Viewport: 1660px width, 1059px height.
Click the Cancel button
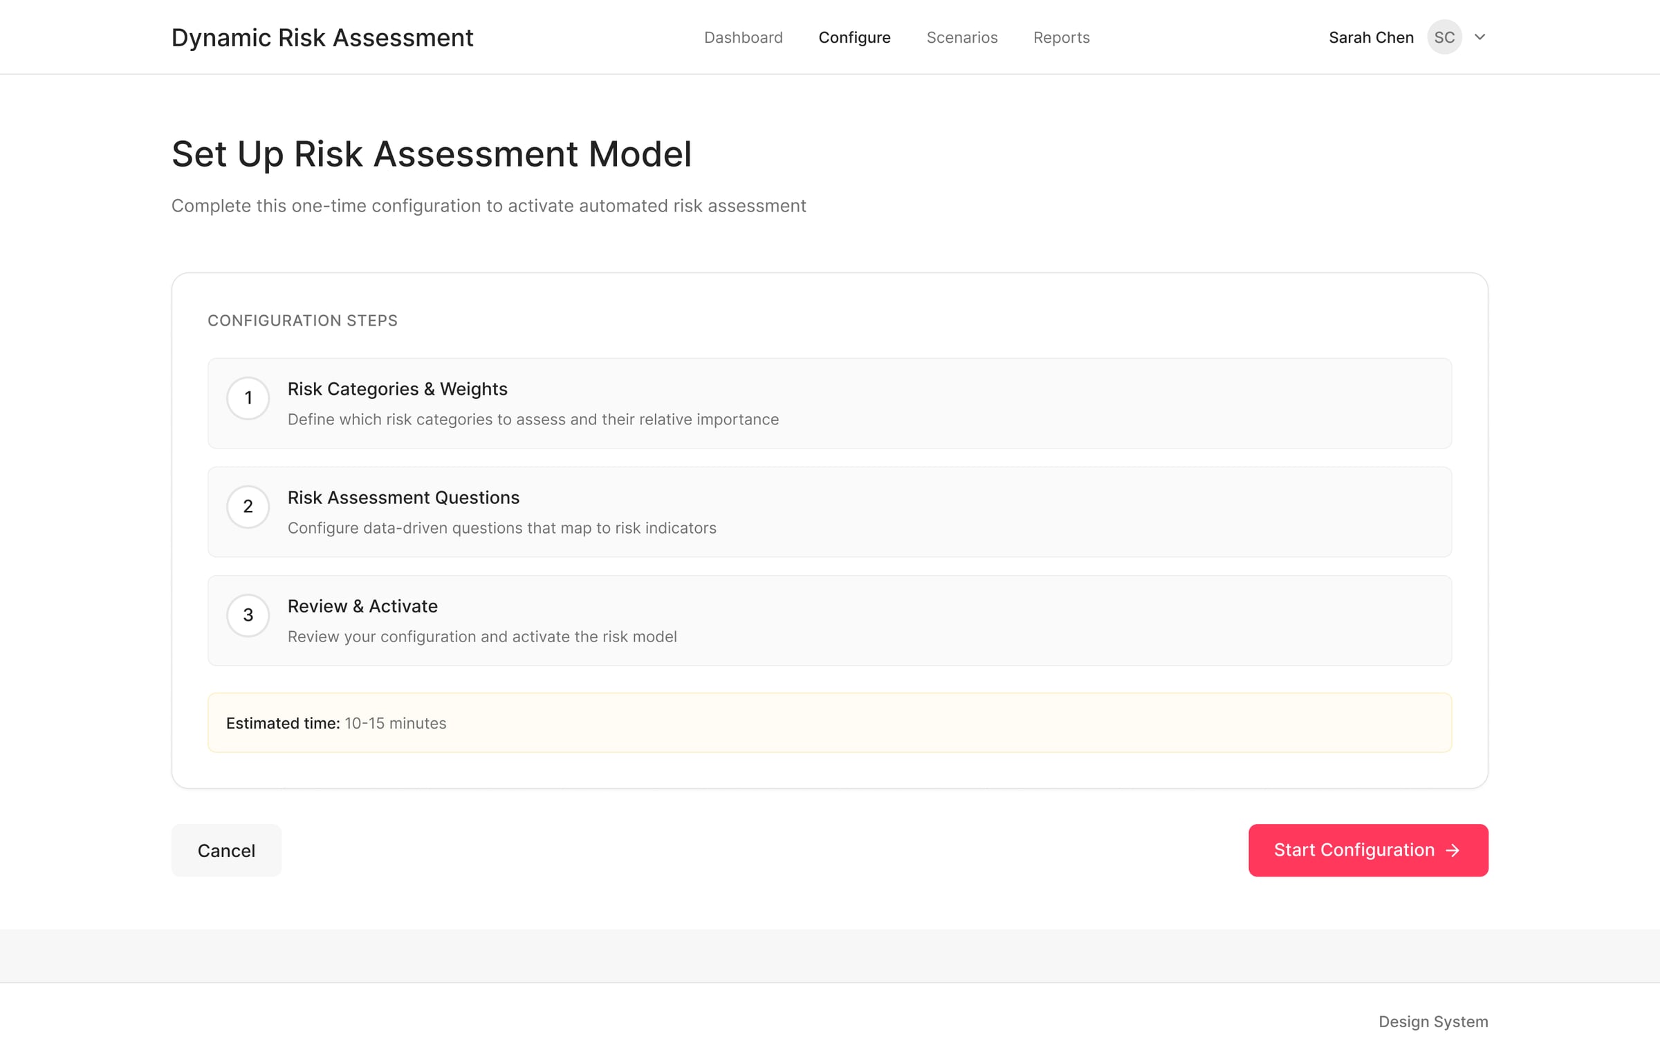(x=226, y=850)
